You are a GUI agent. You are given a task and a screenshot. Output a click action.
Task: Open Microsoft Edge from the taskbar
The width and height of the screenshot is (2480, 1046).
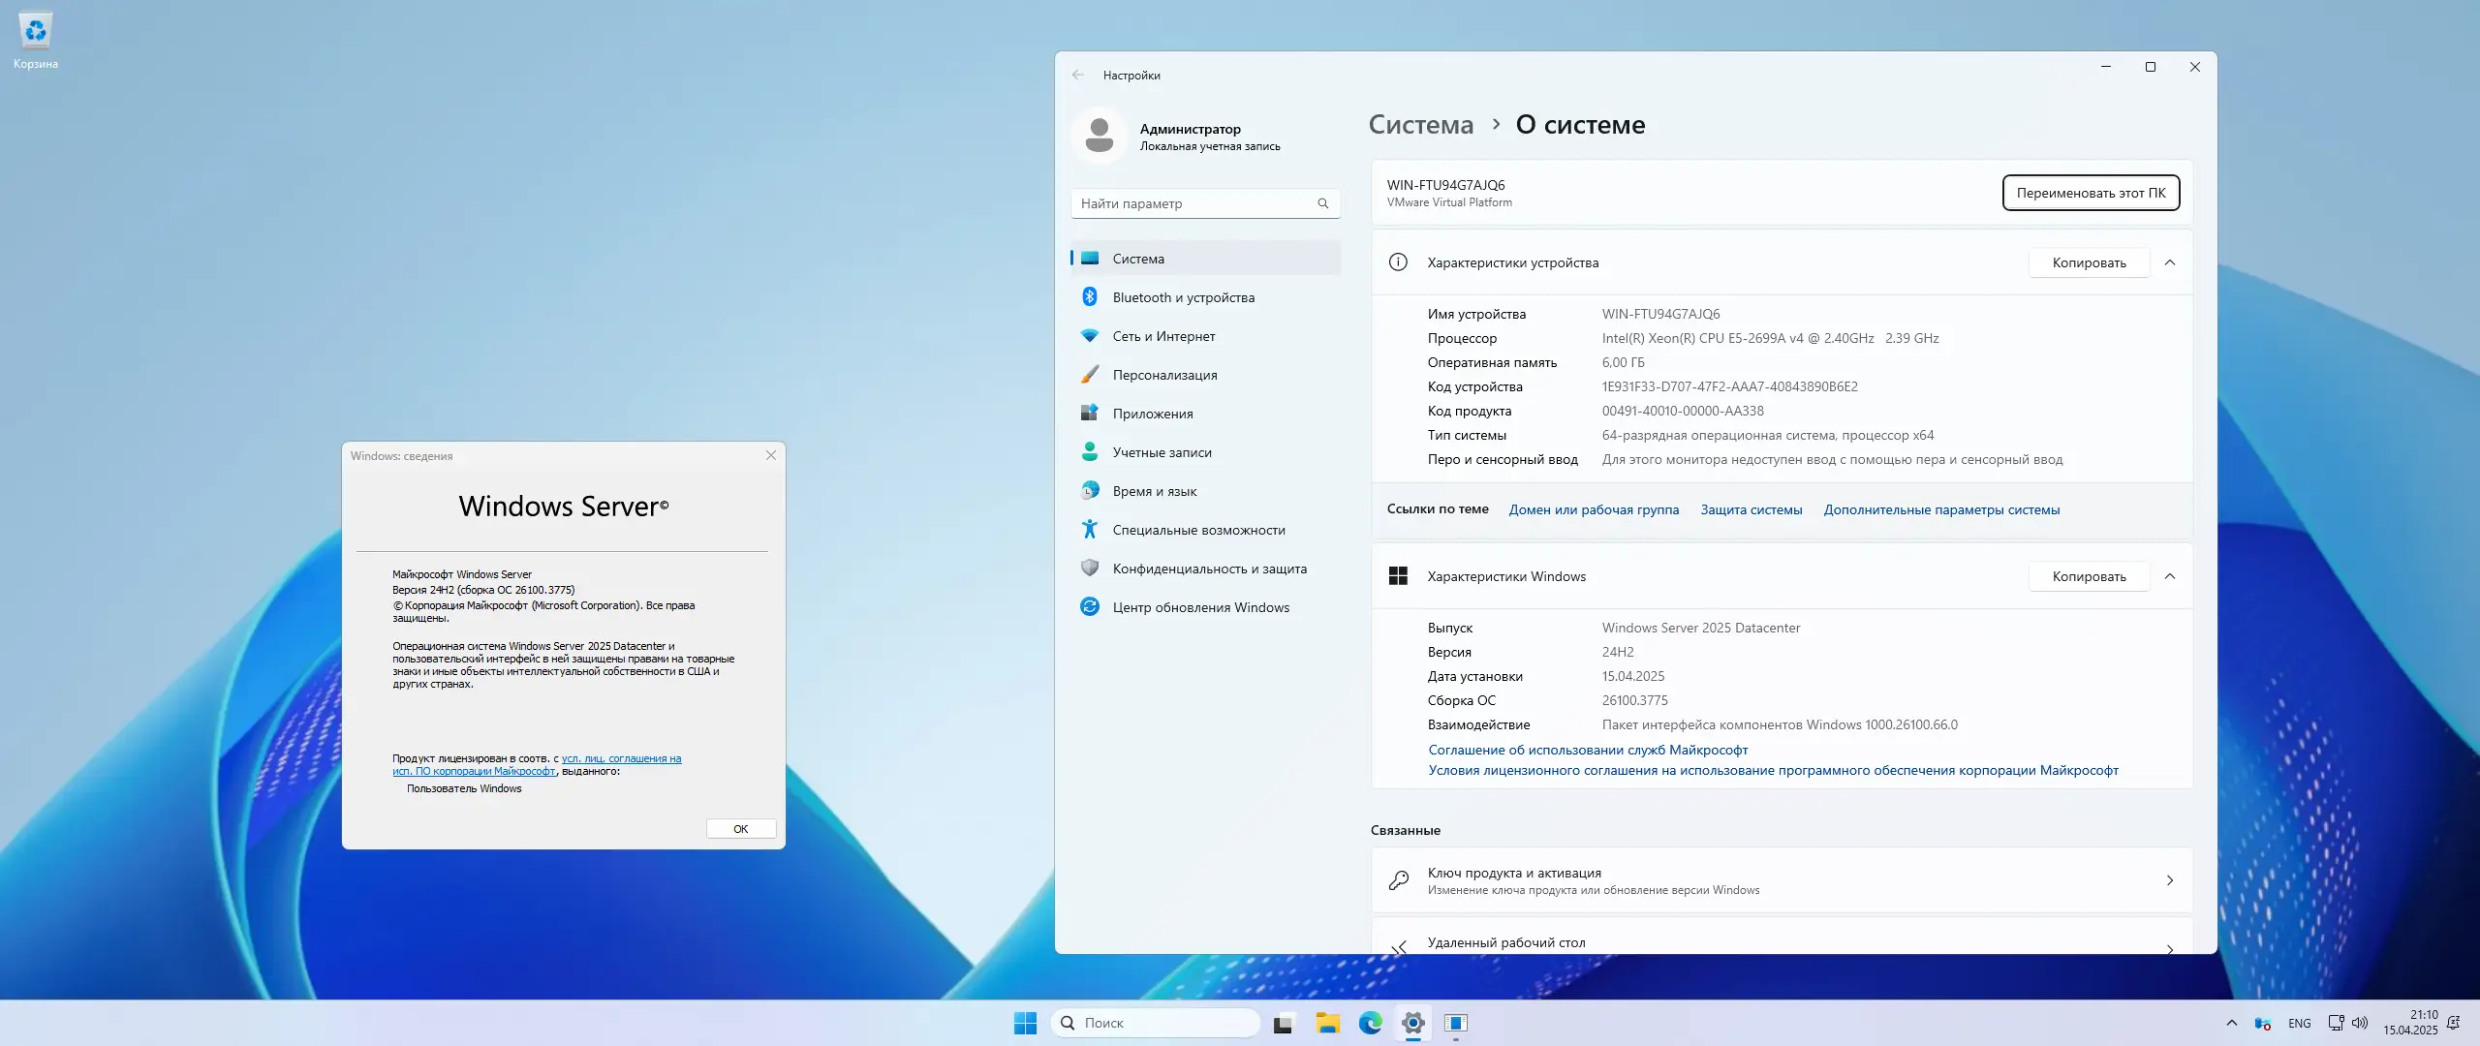click(x=1371, y=1023)
